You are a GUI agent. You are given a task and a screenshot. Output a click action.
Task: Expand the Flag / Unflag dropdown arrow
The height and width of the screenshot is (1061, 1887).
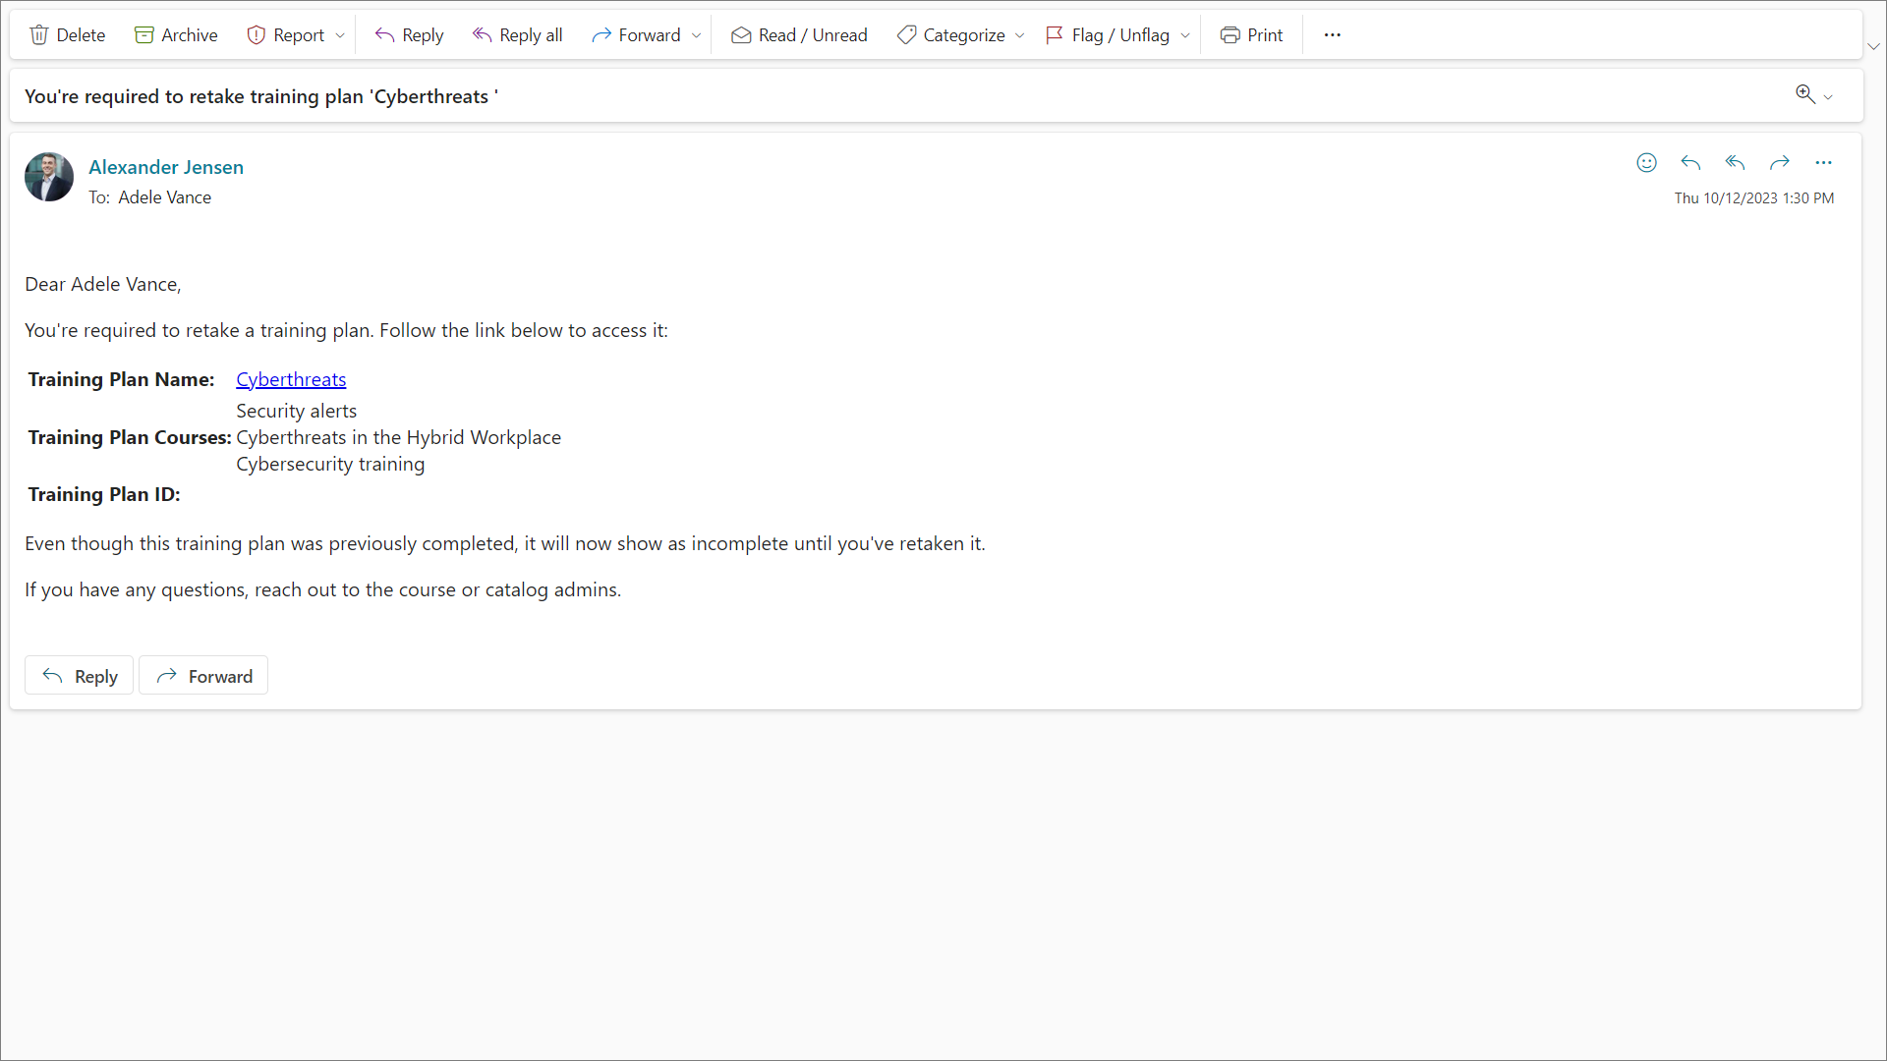pos(1185,35)
